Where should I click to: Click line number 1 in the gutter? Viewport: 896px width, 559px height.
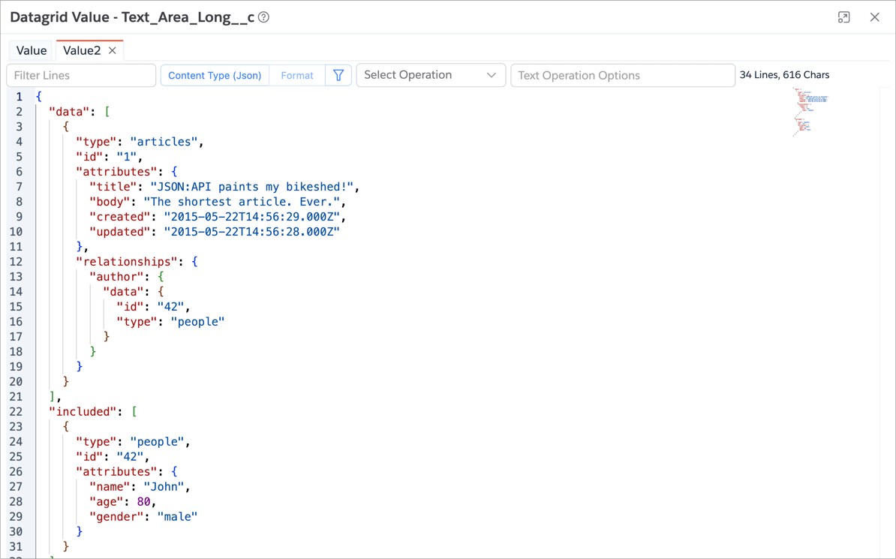[x=19, y=97]
